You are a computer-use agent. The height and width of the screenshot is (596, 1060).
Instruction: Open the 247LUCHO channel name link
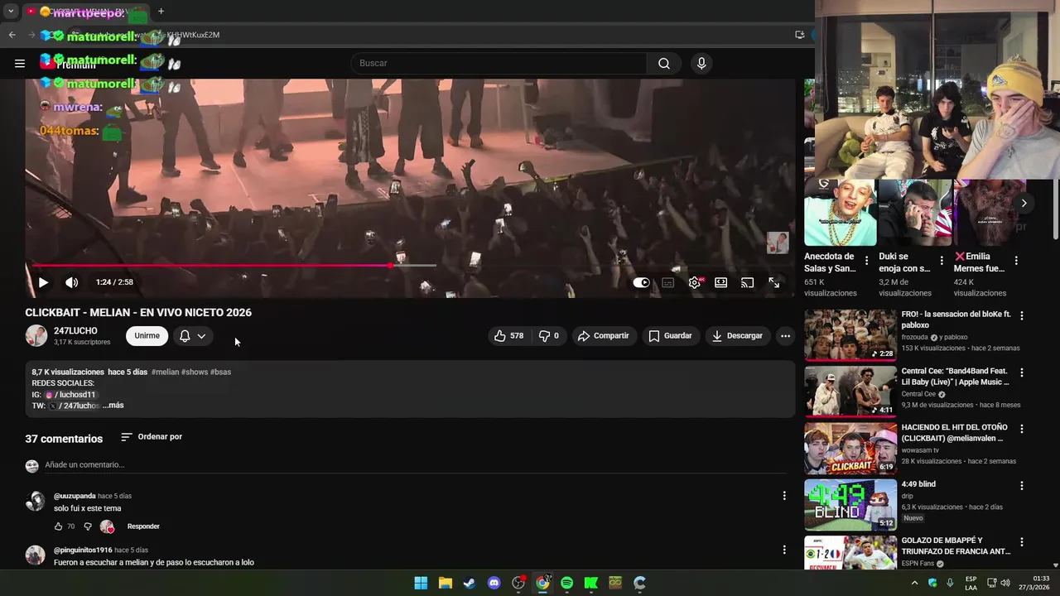[75, 330]
